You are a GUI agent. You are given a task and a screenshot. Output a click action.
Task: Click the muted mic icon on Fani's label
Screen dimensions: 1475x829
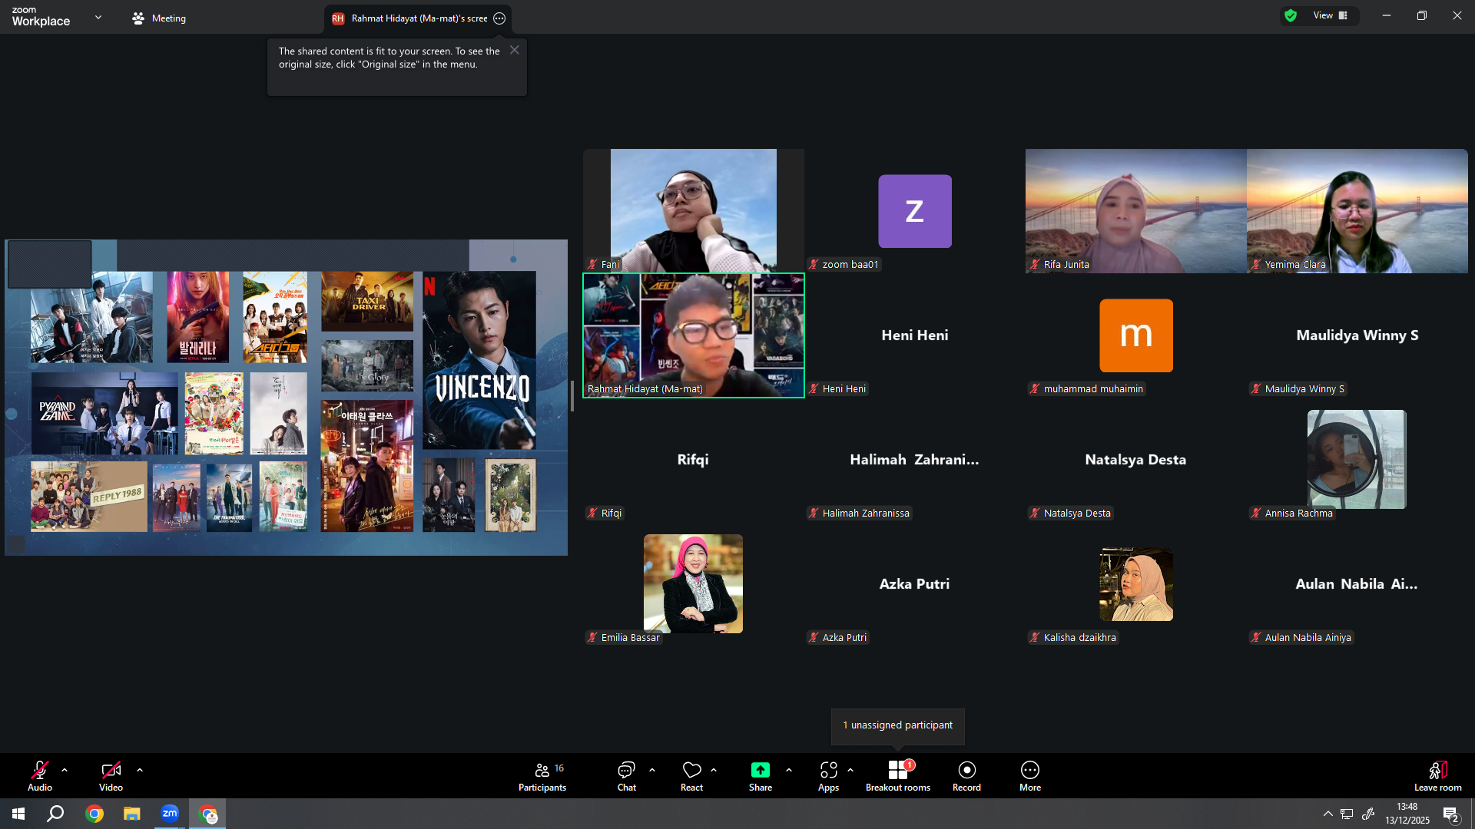click(592, 264)
